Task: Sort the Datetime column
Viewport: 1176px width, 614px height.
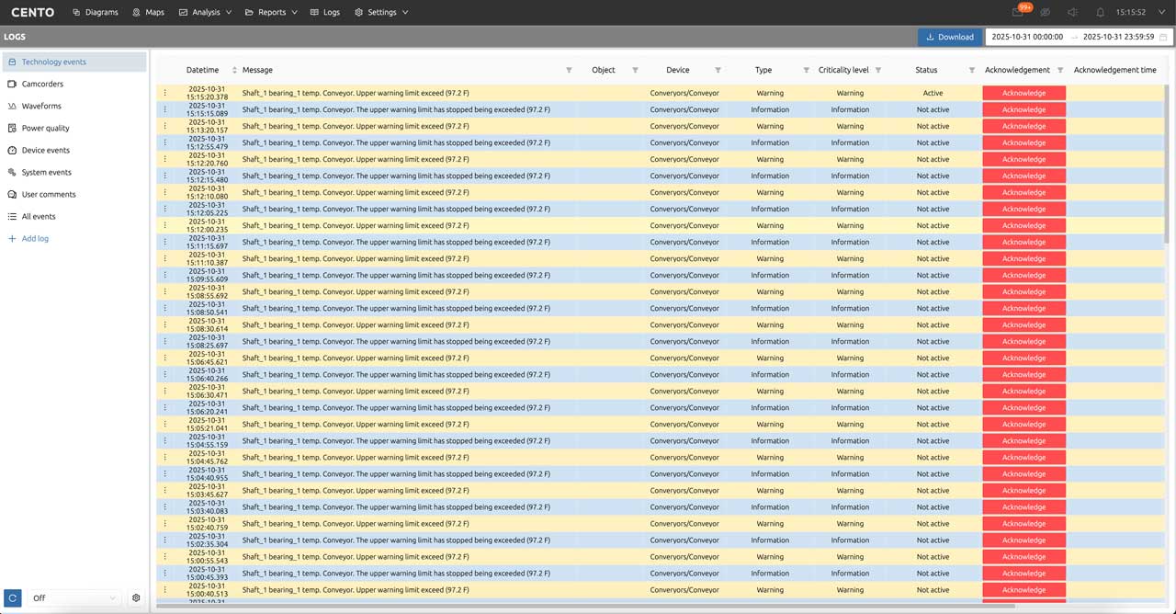Action: tap(234, 70)
